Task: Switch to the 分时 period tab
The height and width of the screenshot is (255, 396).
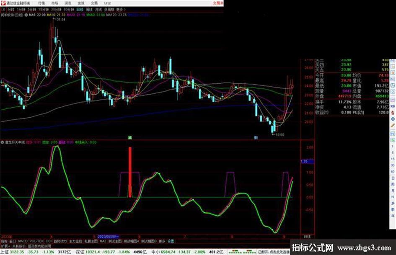Action: click(x=11, y=10)
